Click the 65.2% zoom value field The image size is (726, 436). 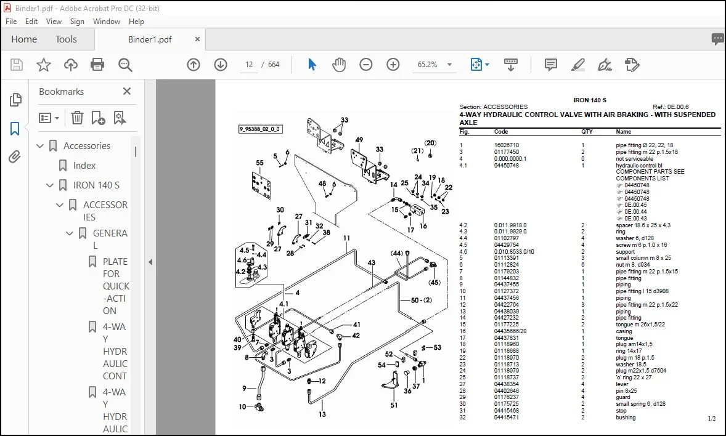tap(428, 65)
